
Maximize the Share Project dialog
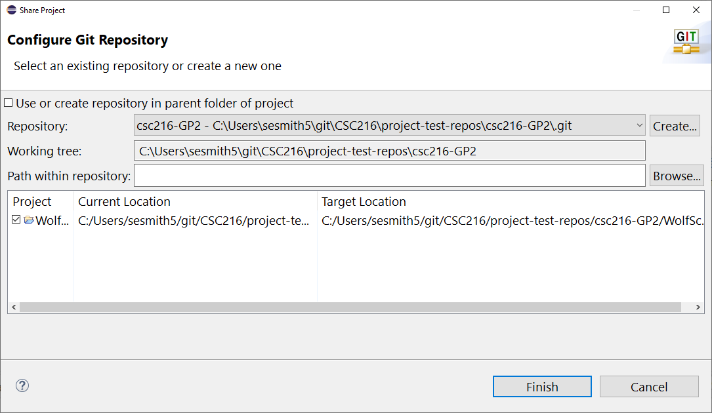click(x=666, y=10)
